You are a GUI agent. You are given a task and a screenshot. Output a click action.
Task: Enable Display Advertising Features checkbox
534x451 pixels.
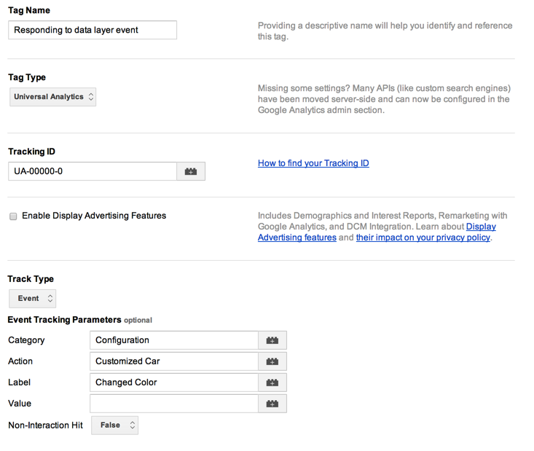coord(13,216)
